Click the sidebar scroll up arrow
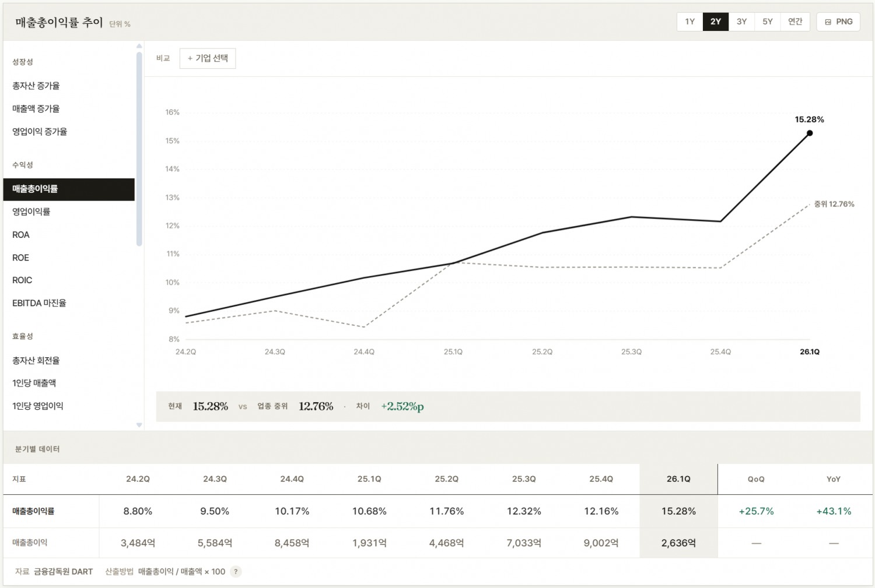The height and width of the screenshot is (588, 875). (x=139, y=46)
